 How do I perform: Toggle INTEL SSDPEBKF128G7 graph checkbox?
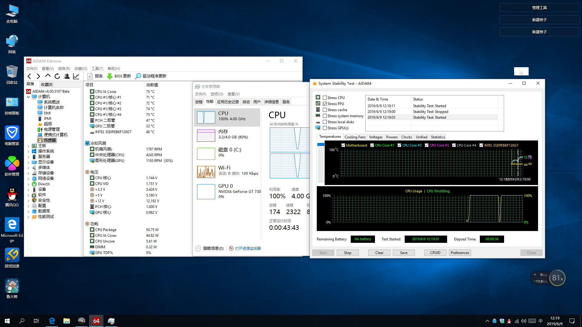(481, 145)
